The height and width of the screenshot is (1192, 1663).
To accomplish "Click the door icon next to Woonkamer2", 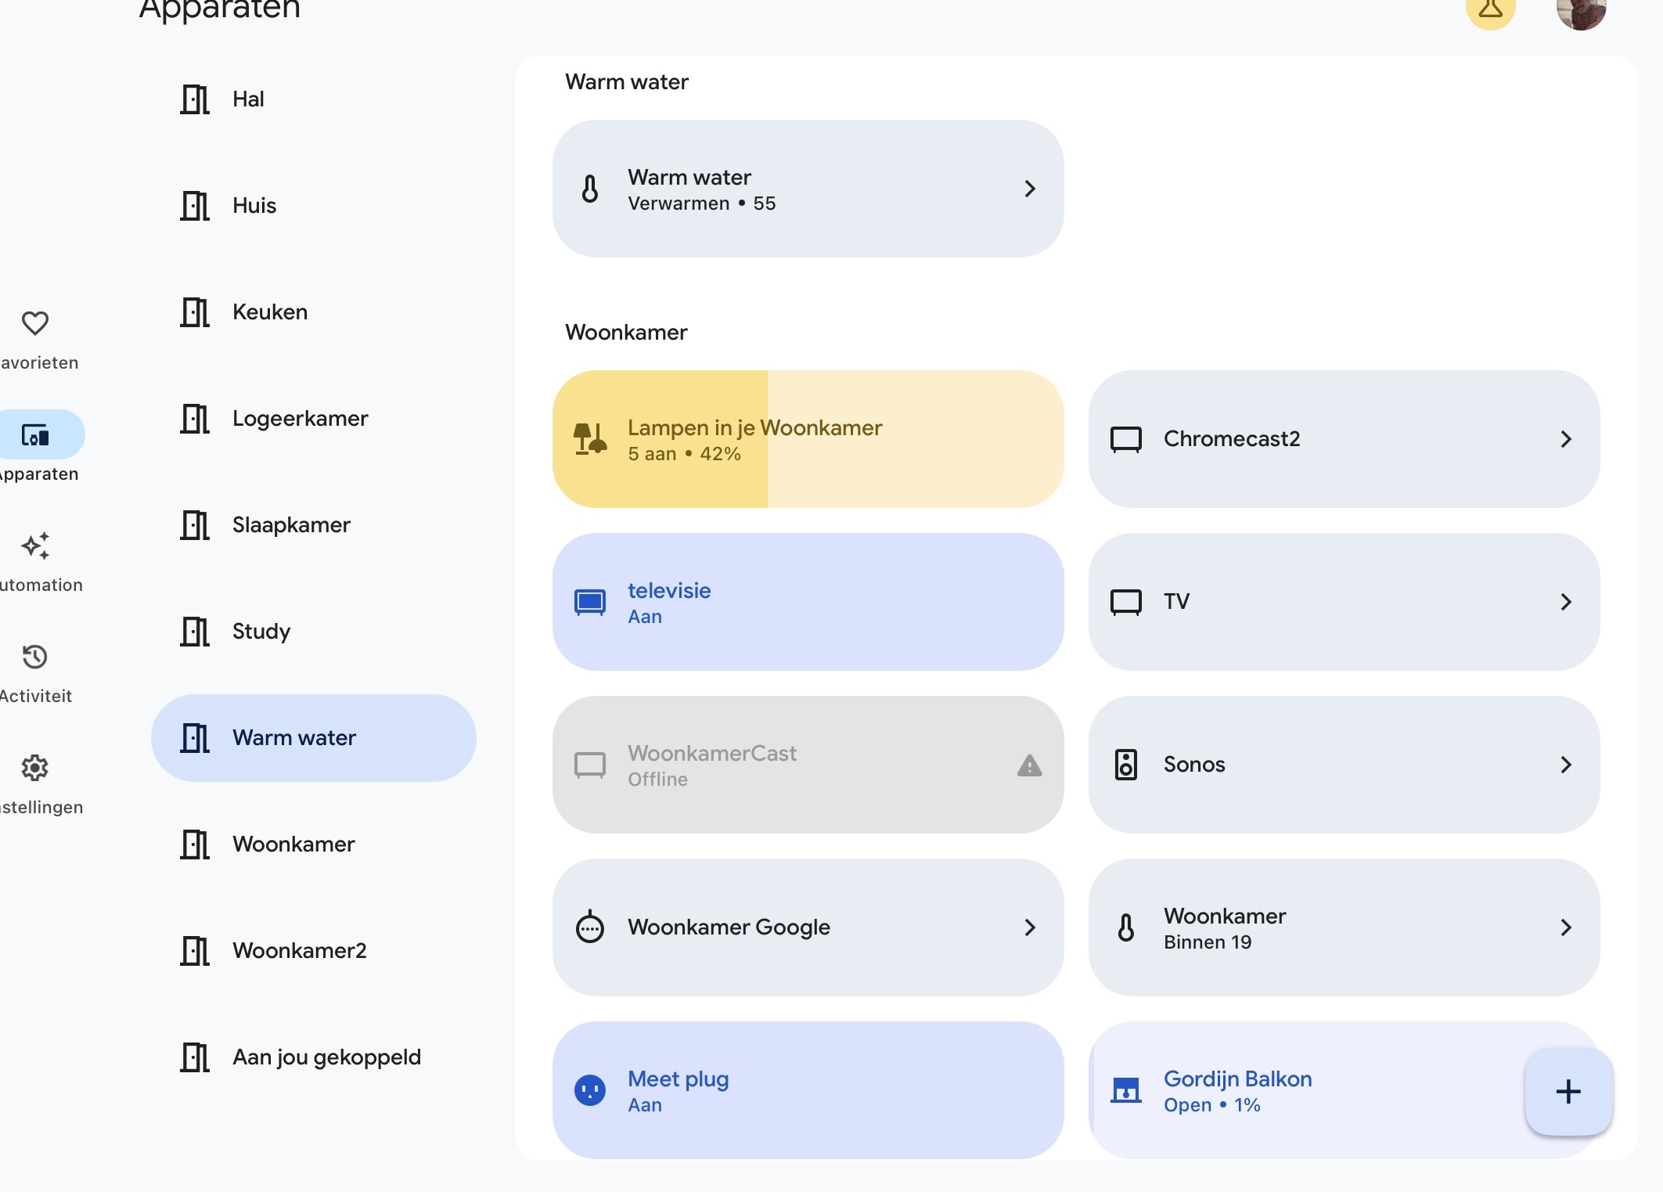I will pos(195,951).
